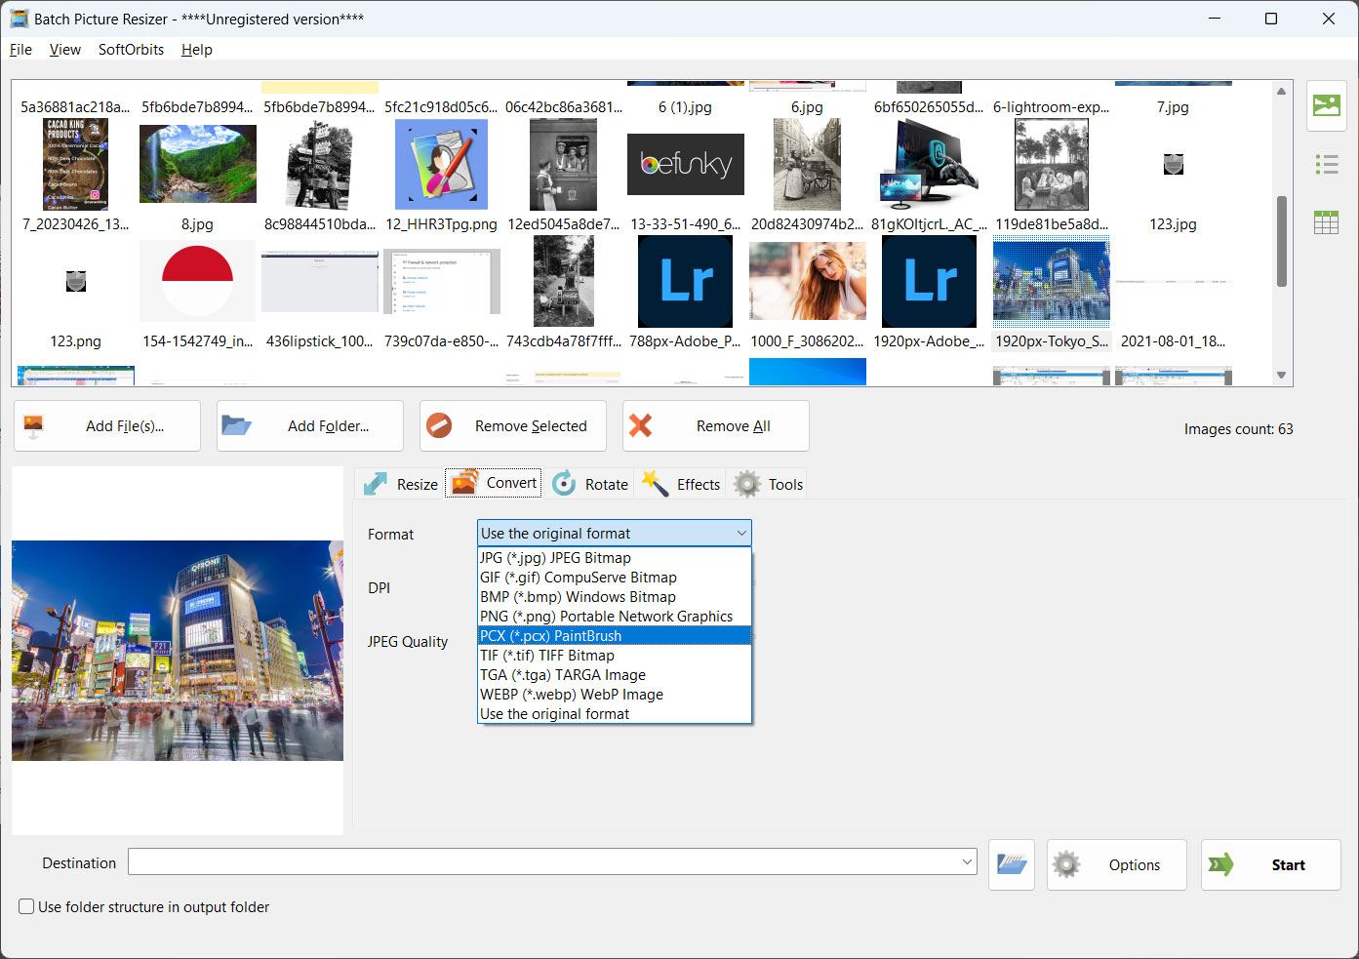
Task: Expand the Destination path dropdown arrow
Action: (967, 862)
